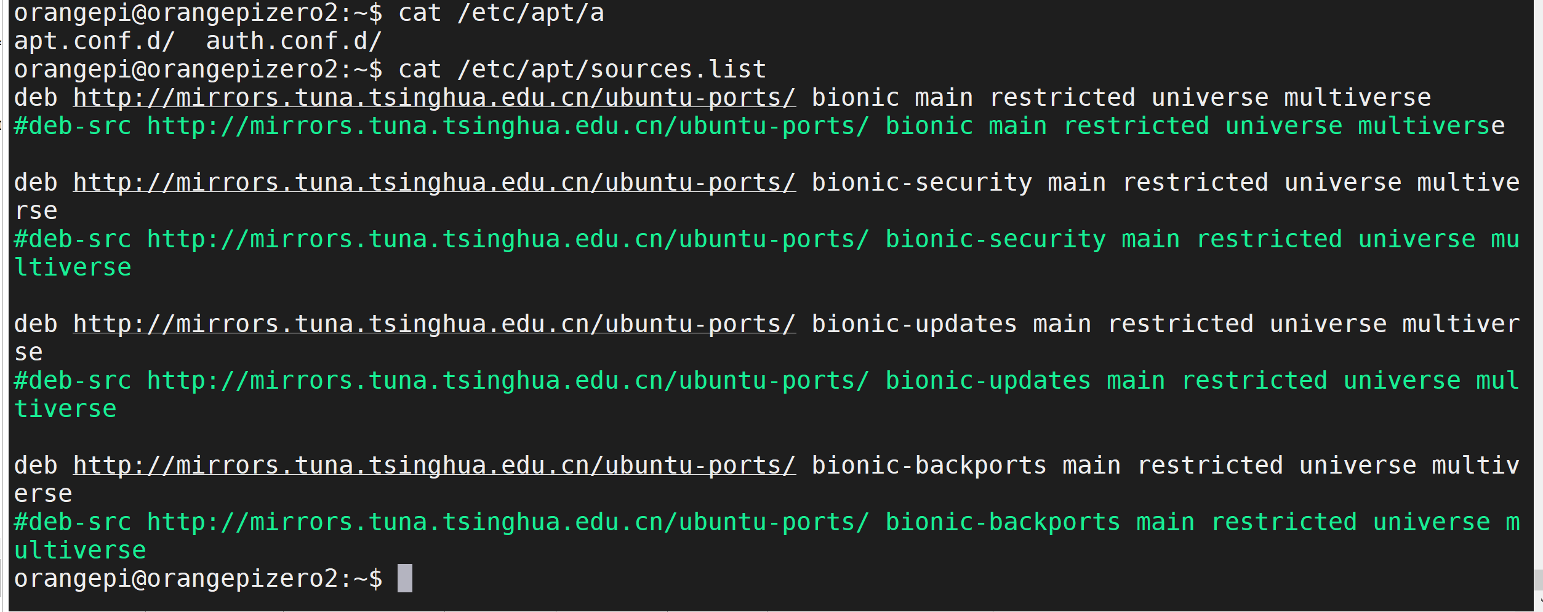
Task: Click the apt.conf.d/ completion entry
Action: tap(94, 41)
